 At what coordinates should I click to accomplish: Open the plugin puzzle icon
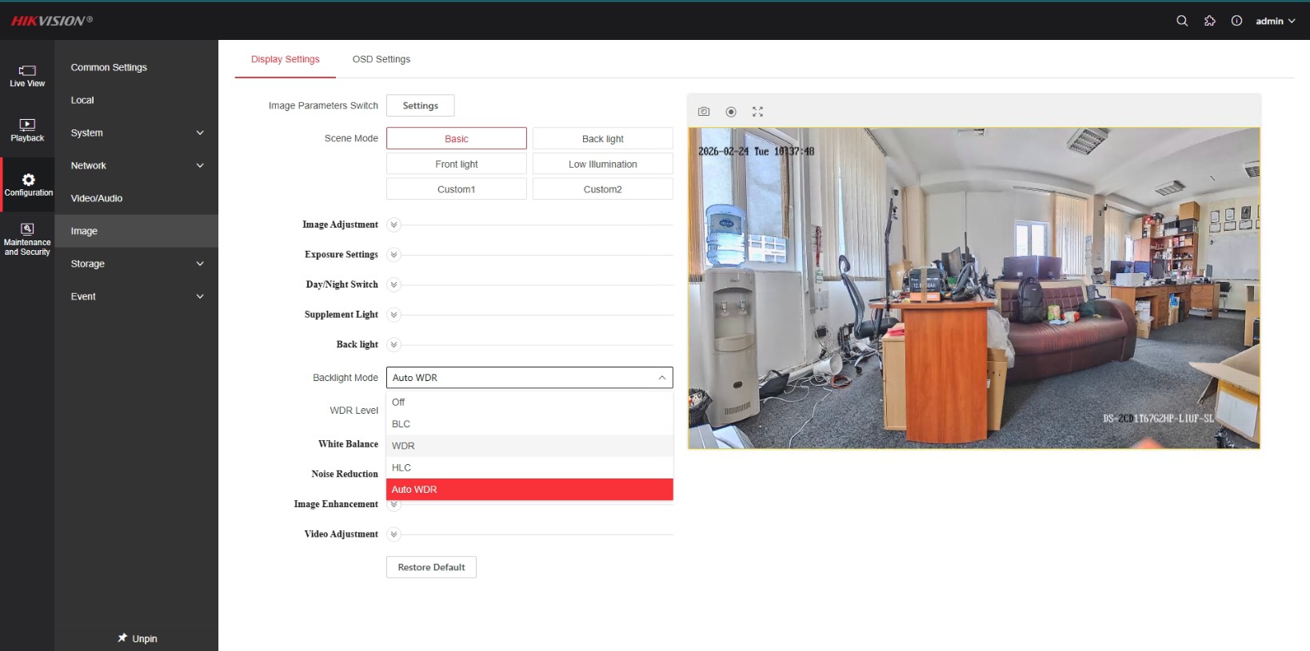(1209, 21)
